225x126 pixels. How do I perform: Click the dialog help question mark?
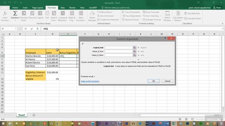(165, 38)
